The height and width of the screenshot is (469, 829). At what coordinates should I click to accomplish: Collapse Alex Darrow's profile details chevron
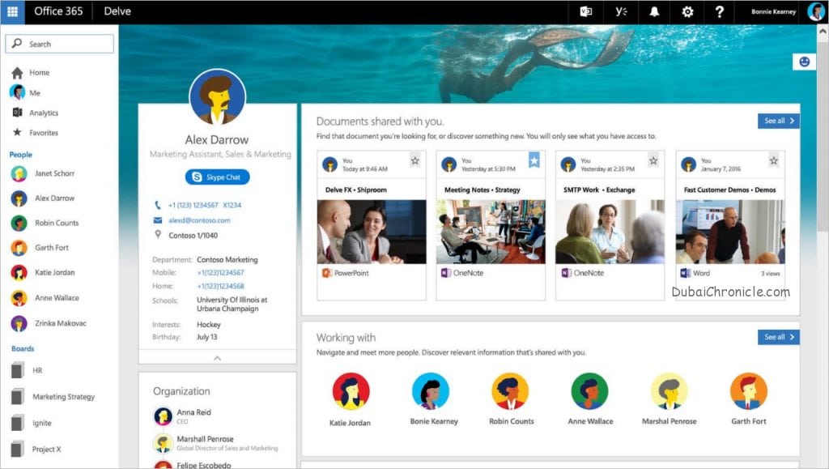point(217,358)
